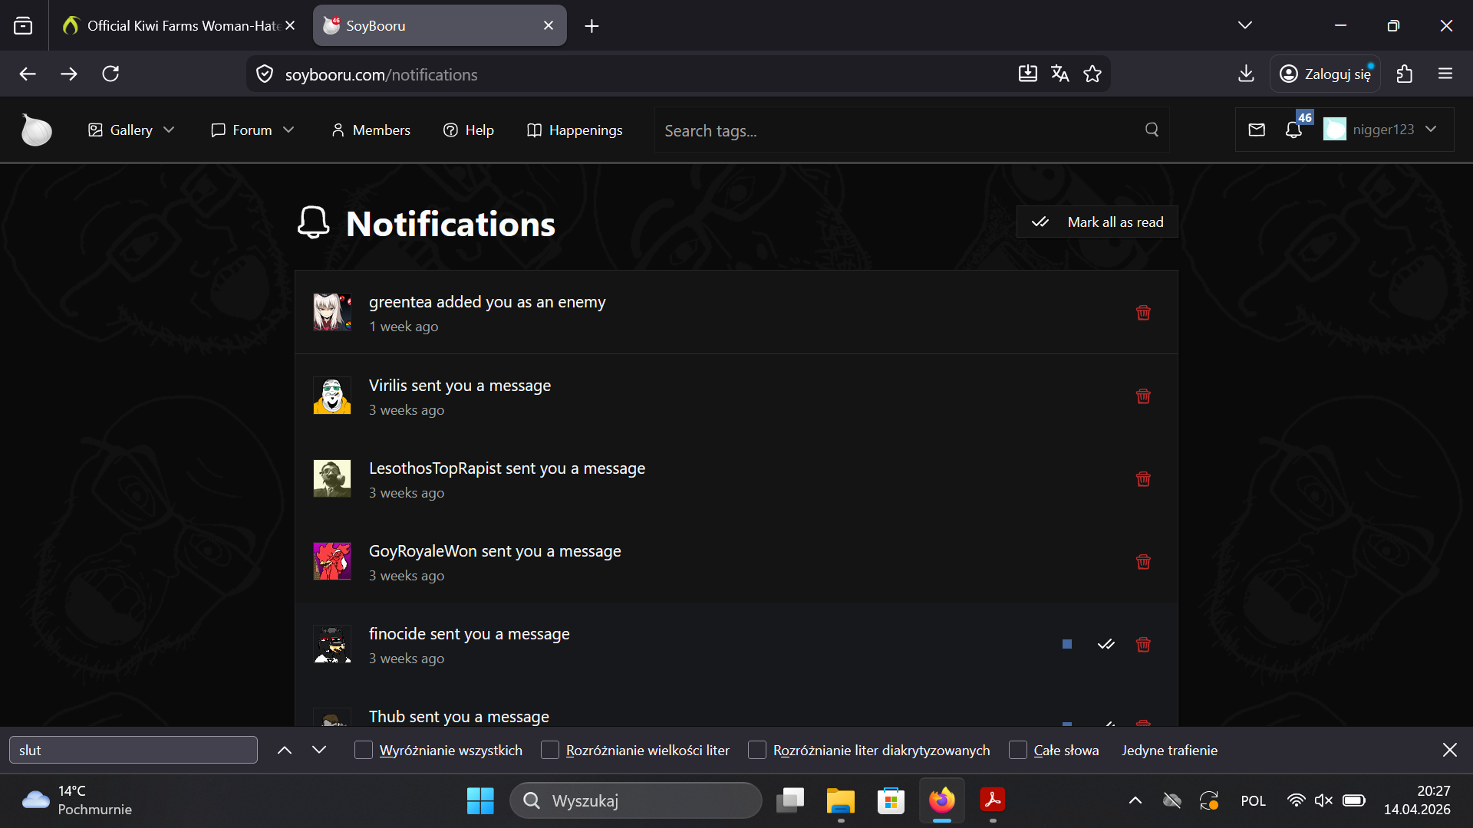Expand the Forum dropdown menu
This screenshot has height=828, width=1473.
click(x=252, y=130)
